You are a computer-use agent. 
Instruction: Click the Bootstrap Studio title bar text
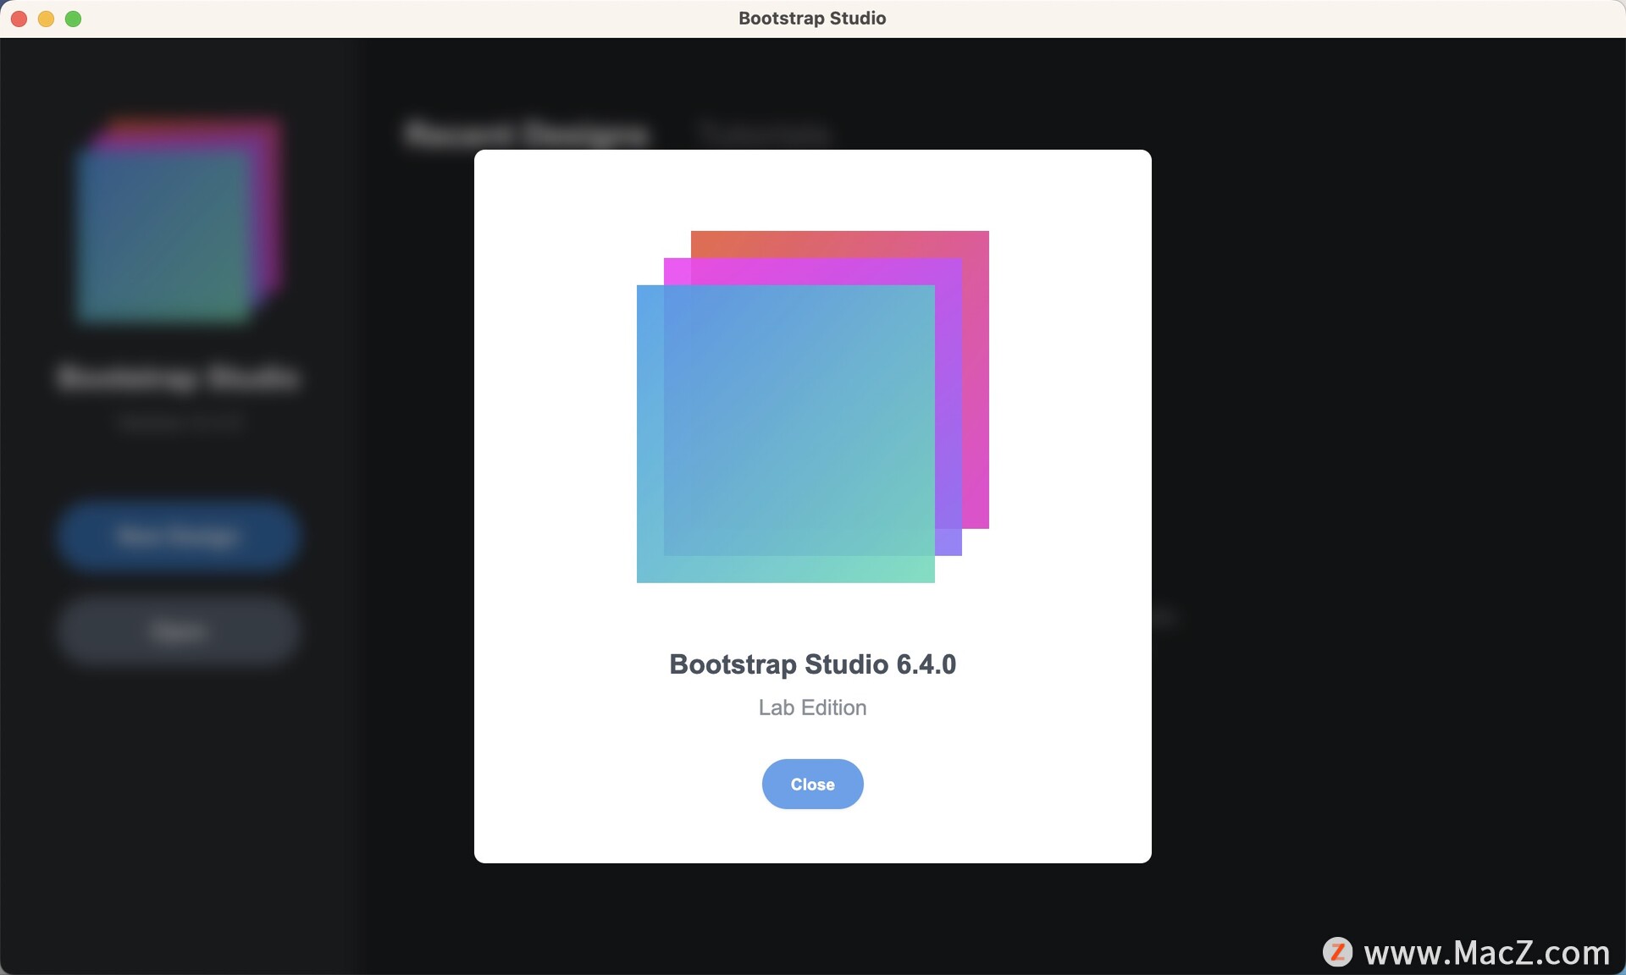[x=811, y=18]
